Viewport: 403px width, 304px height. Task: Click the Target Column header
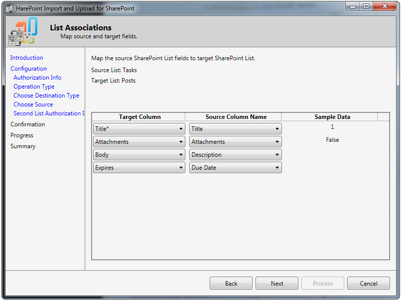click(139, 117)
